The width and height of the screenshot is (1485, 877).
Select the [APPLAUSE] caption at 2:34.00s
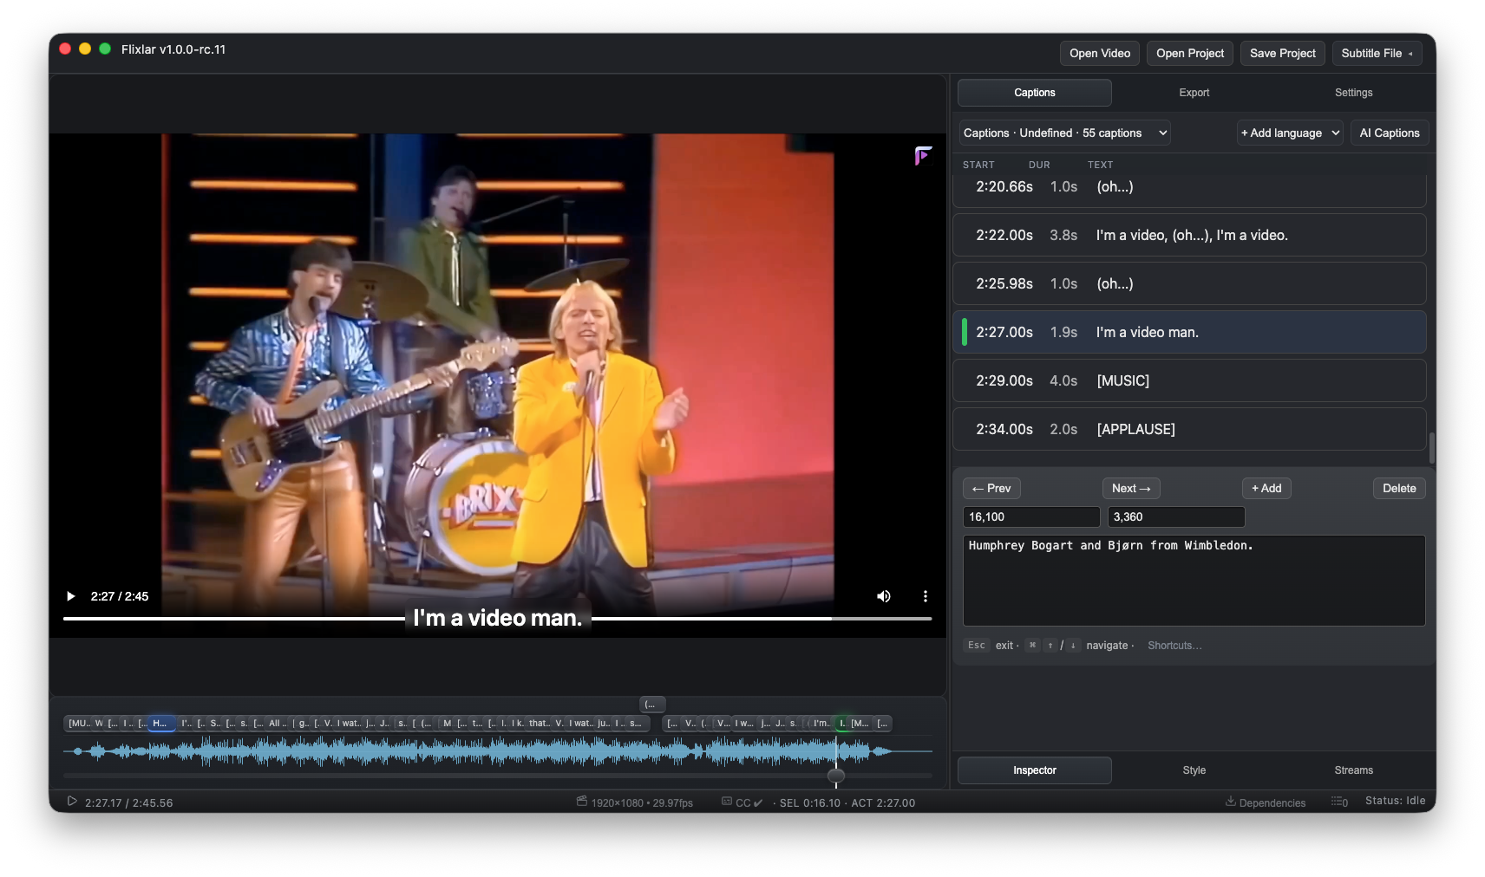click(x=1189, y=429)
